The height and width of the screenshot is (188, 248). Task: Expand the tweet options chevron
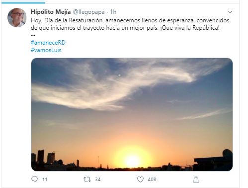230,12
